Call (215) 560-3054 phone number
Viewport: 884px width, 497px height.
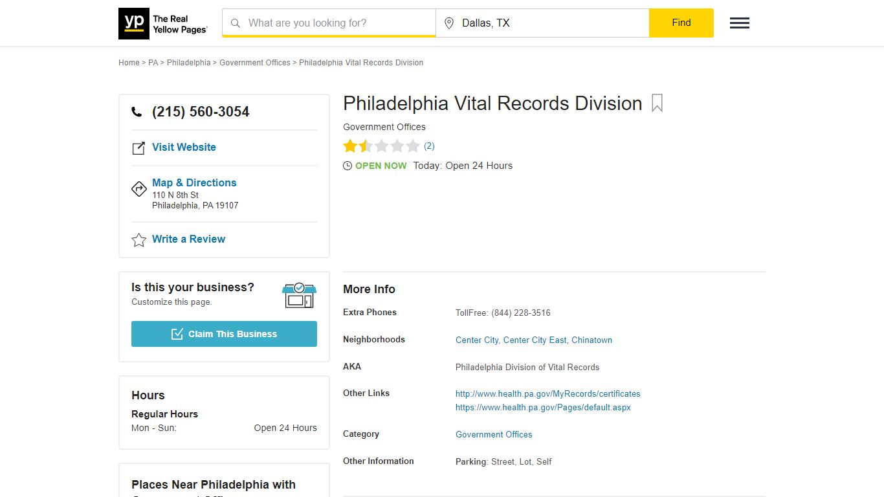201,112
